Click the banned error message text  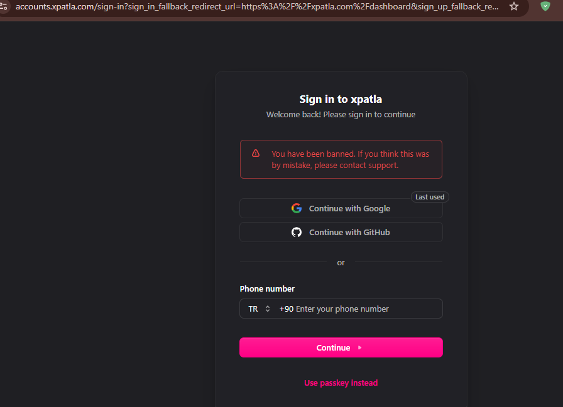point(350,159)
